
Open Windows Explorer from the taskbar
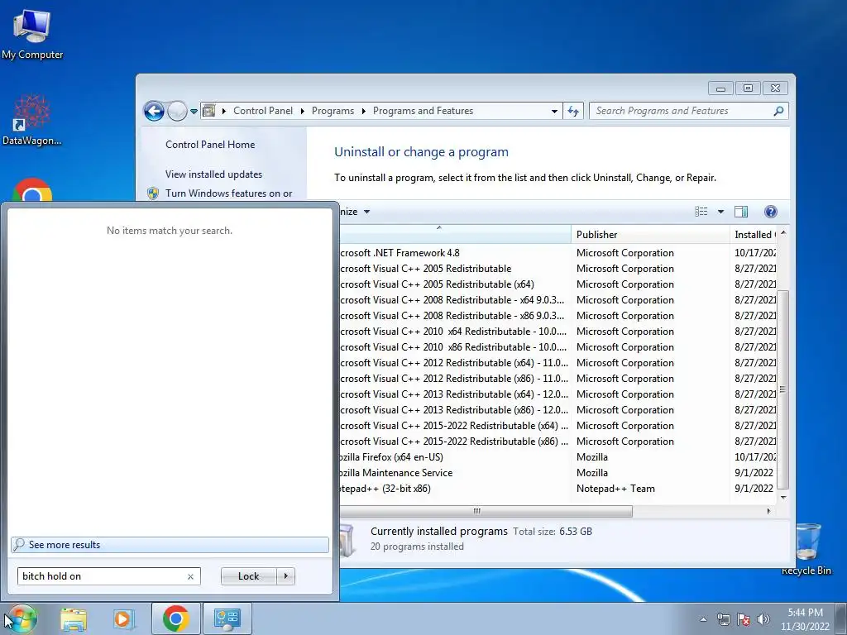coord(73,618)
